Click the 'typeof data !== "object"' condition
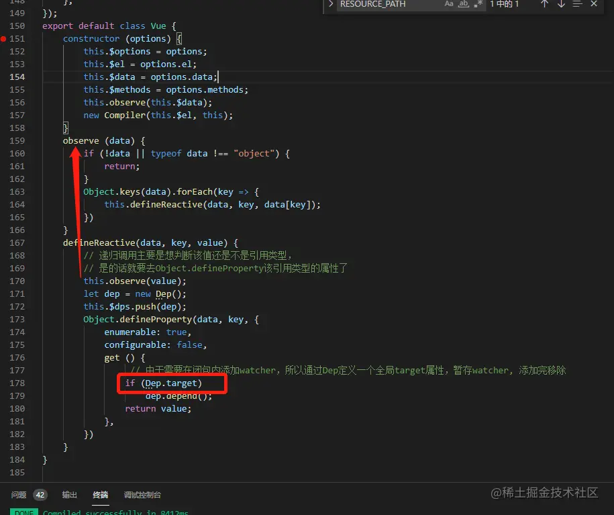Screen dimensions: 614x515 pyautogui.click(x=212, y=154)
